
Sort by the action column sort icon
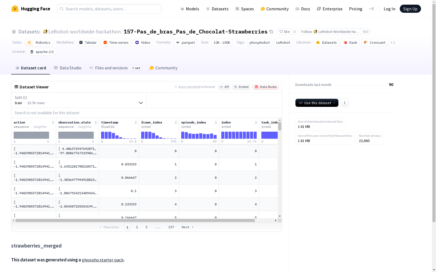click(x=53, y=122)
